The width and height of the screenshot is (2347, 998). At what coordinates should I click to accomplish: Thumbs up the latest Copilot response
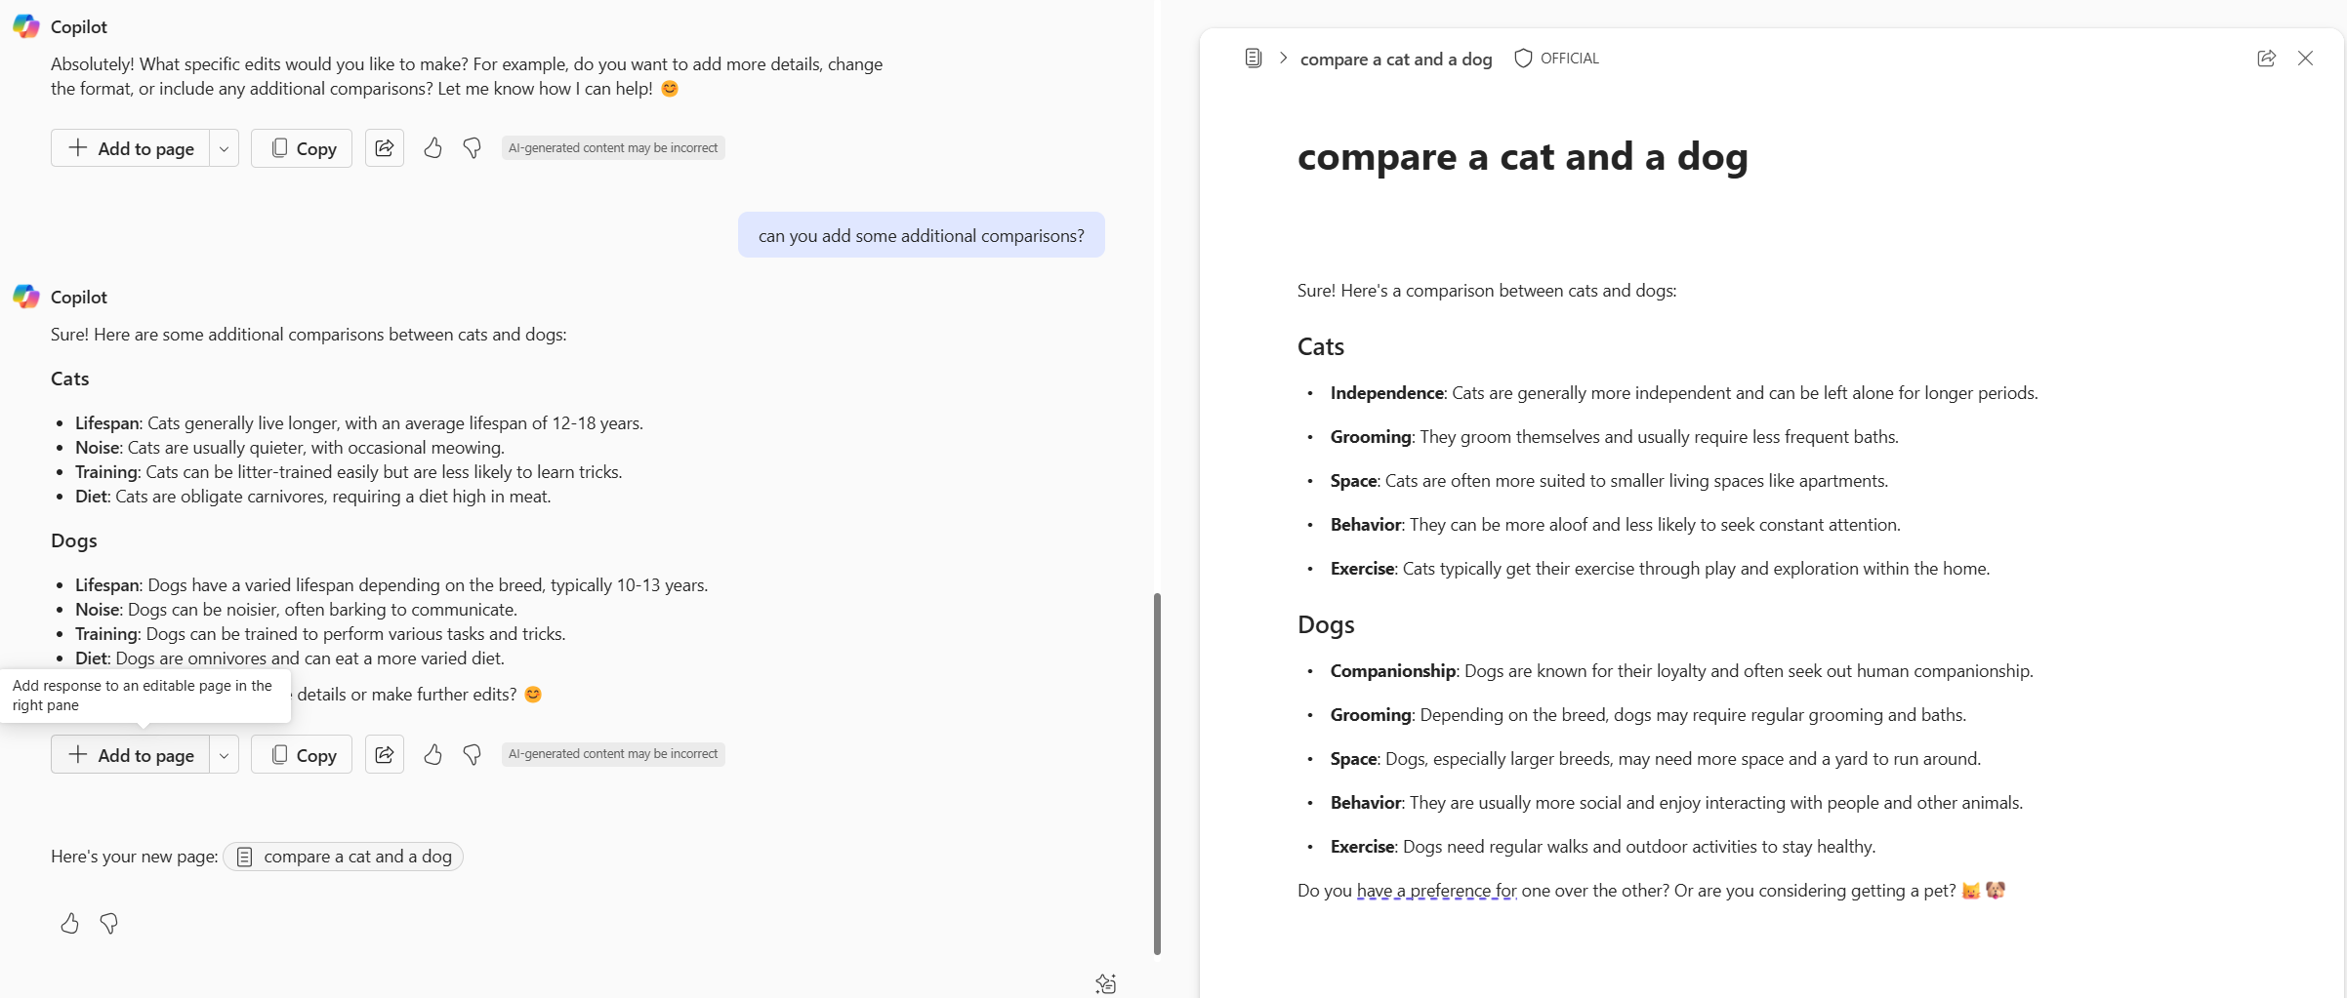432,754
